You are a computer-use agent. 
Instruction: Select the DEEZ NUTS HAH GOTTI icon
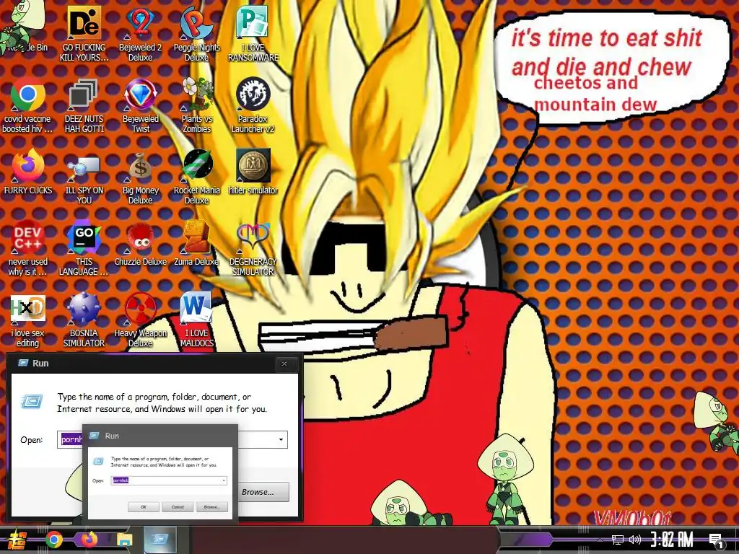point(84,105)
